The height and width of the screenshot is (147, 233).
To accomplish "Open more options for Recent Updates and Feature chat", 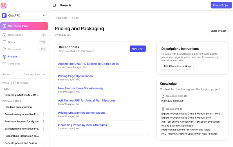I will pos(44,143).
